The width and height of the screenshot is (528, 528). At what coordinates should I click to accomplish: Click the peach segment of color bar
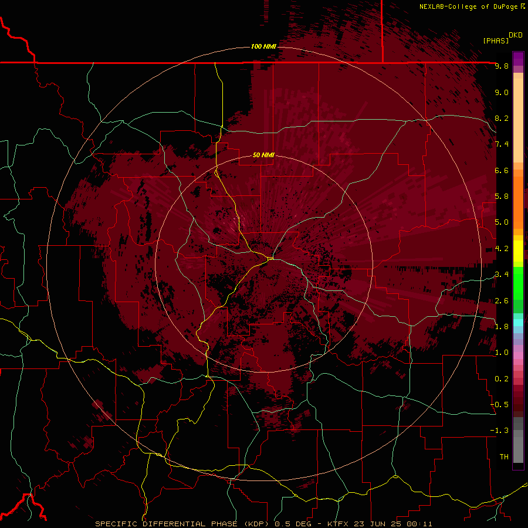[x=518, y=120]
